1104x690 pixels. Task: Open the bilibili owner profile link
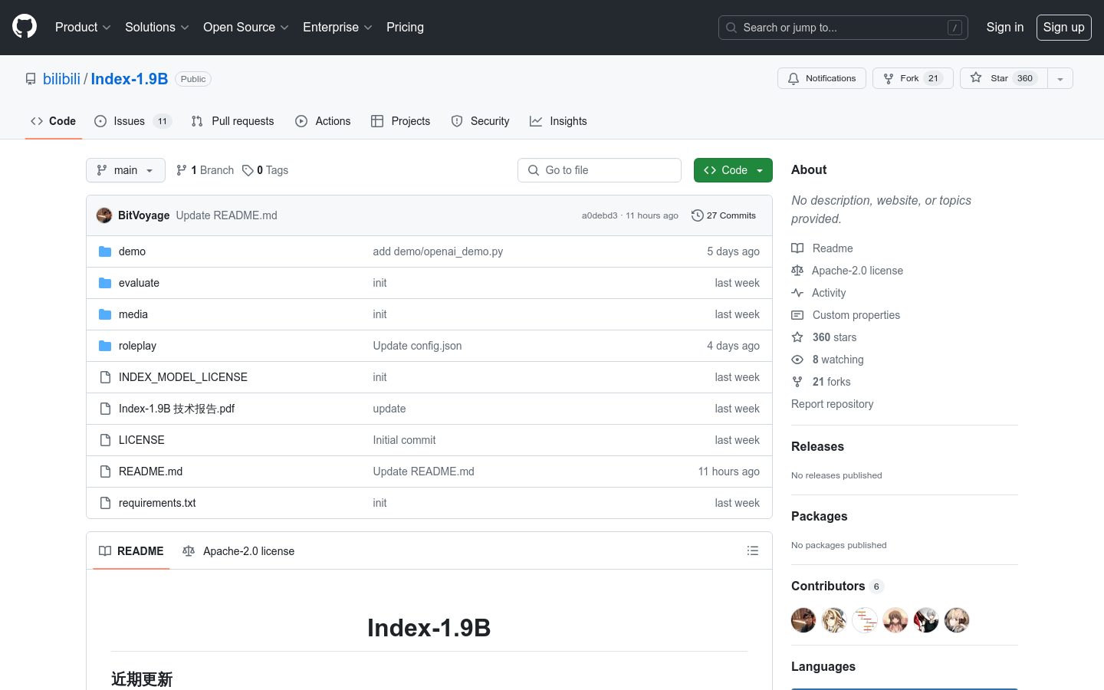tap(61, 79)
